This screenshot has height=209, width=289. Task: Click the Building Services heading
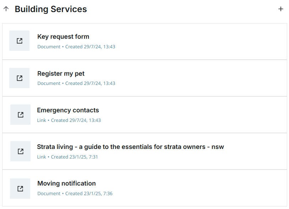[x=51, y=9]
